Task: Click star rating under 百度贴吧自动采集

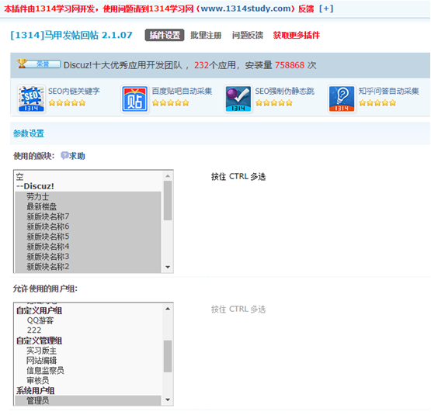Action: 170,103
